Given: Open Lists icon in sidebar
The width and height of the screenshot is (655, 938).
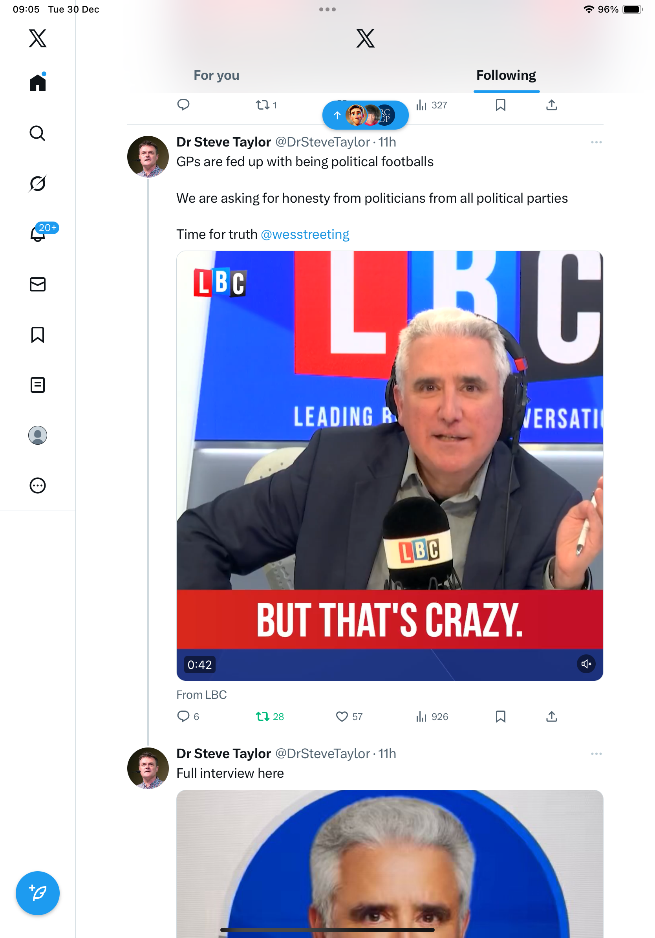Looking at the screenshot, I should point(38,385).
